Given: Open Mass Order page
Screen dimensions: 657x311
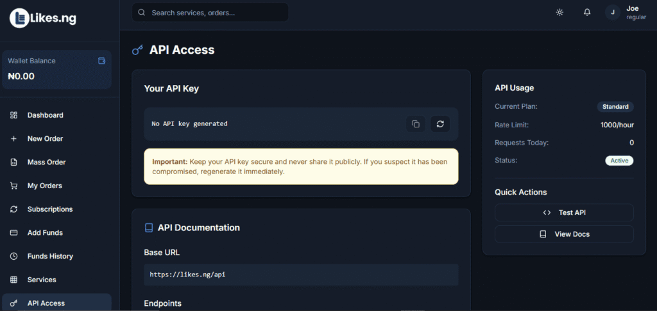Looking at the screenshot, I should 56,162.
